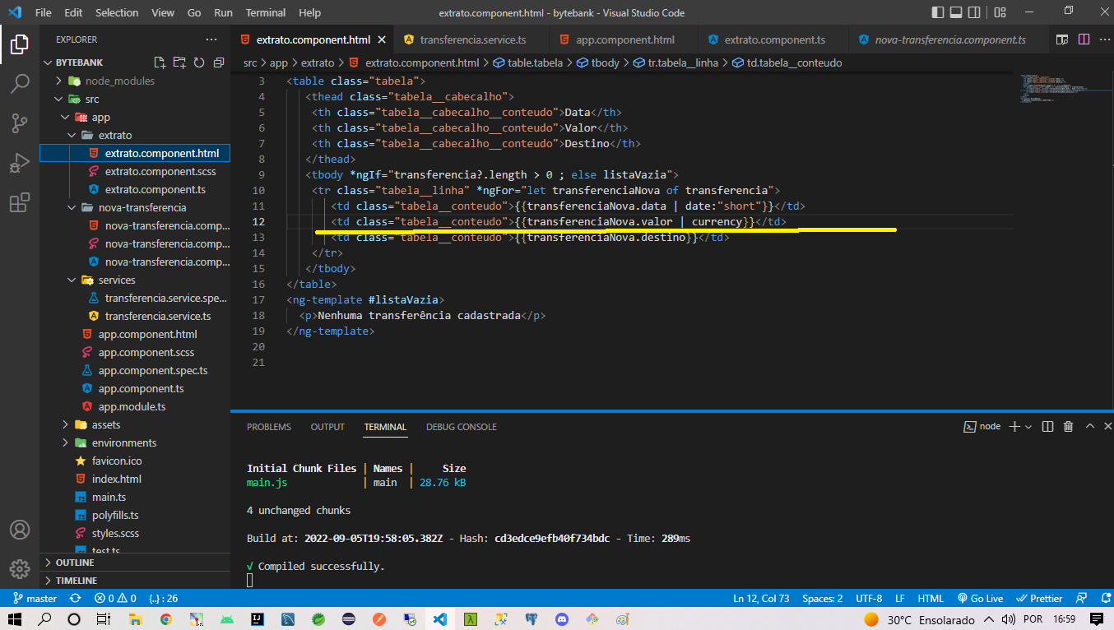Open the terminal launch profile dropdown
Viewport: 1114px width, 630px height.
click(1028, 426)
